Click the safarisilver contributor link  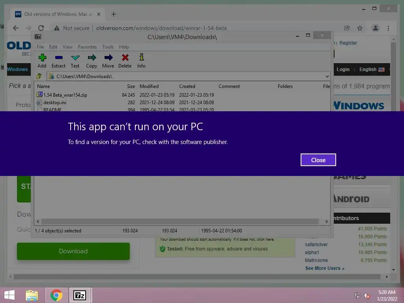coord(316,245)
